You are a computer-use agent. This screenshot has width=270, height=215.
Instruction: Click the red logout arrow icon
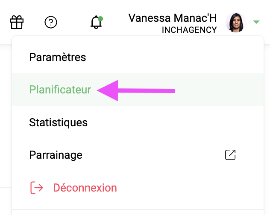point(36,188)
